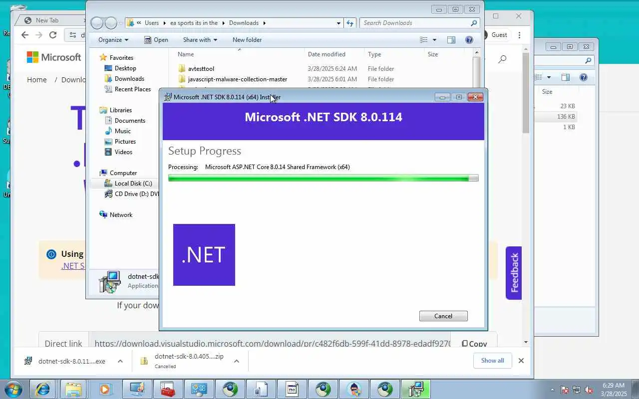The width and height of the screenshot is (639, 399).
Task: Select the Pictures library
Action: (x=125, y=142)
